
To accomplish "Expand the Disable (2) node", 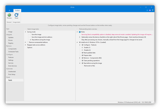I will (82, 50).
